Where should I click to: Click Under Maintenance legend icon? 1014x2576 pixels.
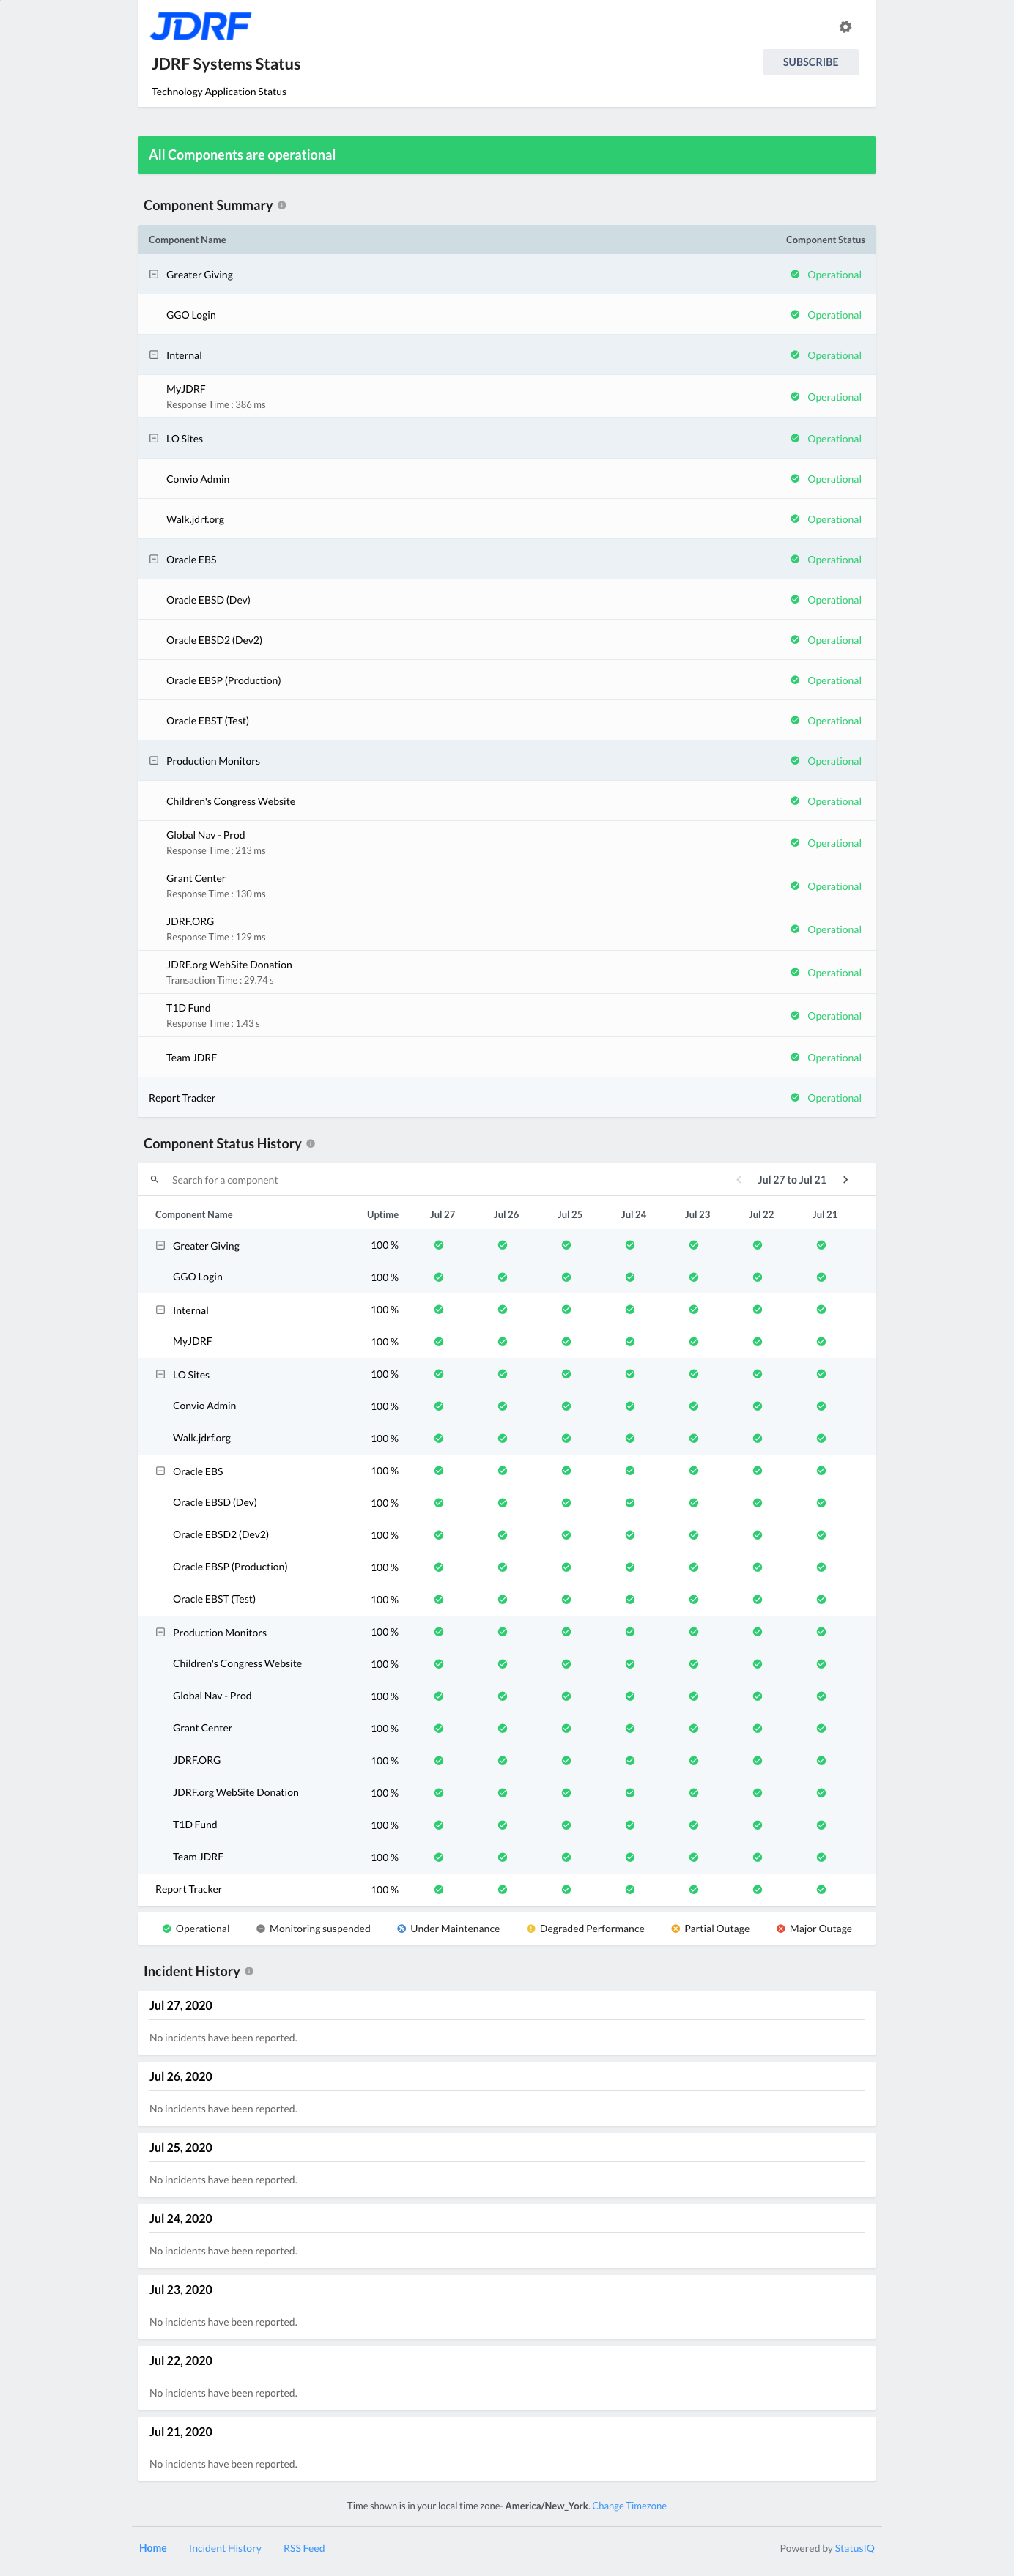coord(401,1929)
